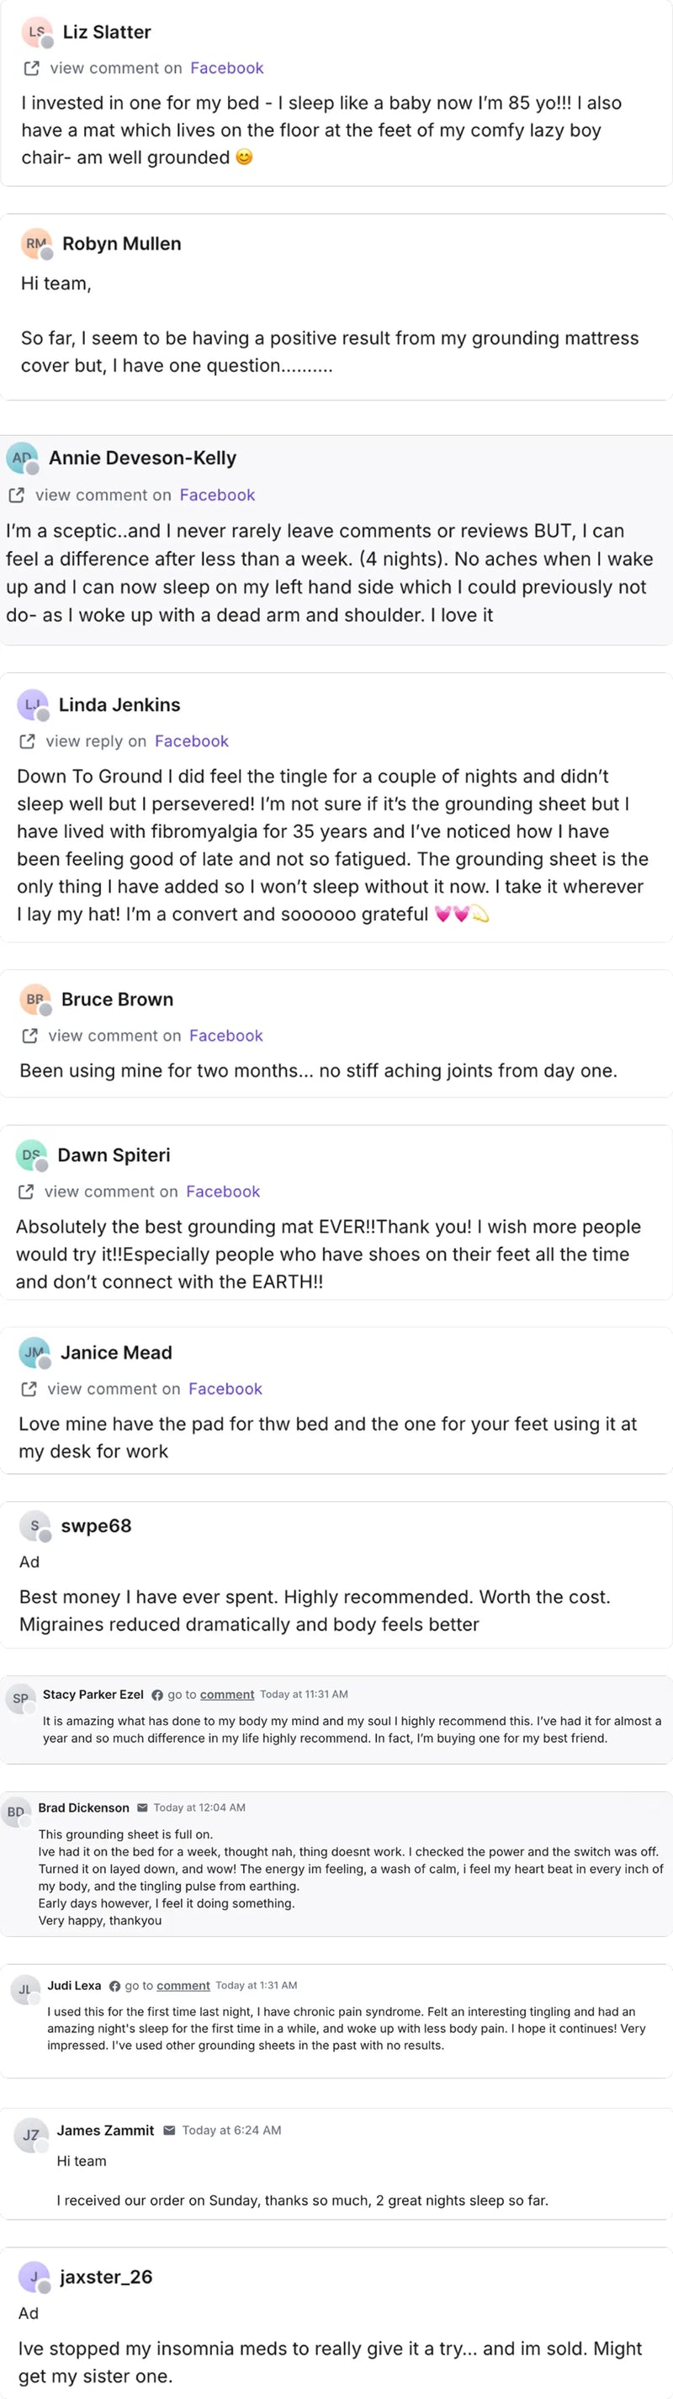
Task: Click Facebook link in Janice Mead's comment
Action: point(225,1388)
